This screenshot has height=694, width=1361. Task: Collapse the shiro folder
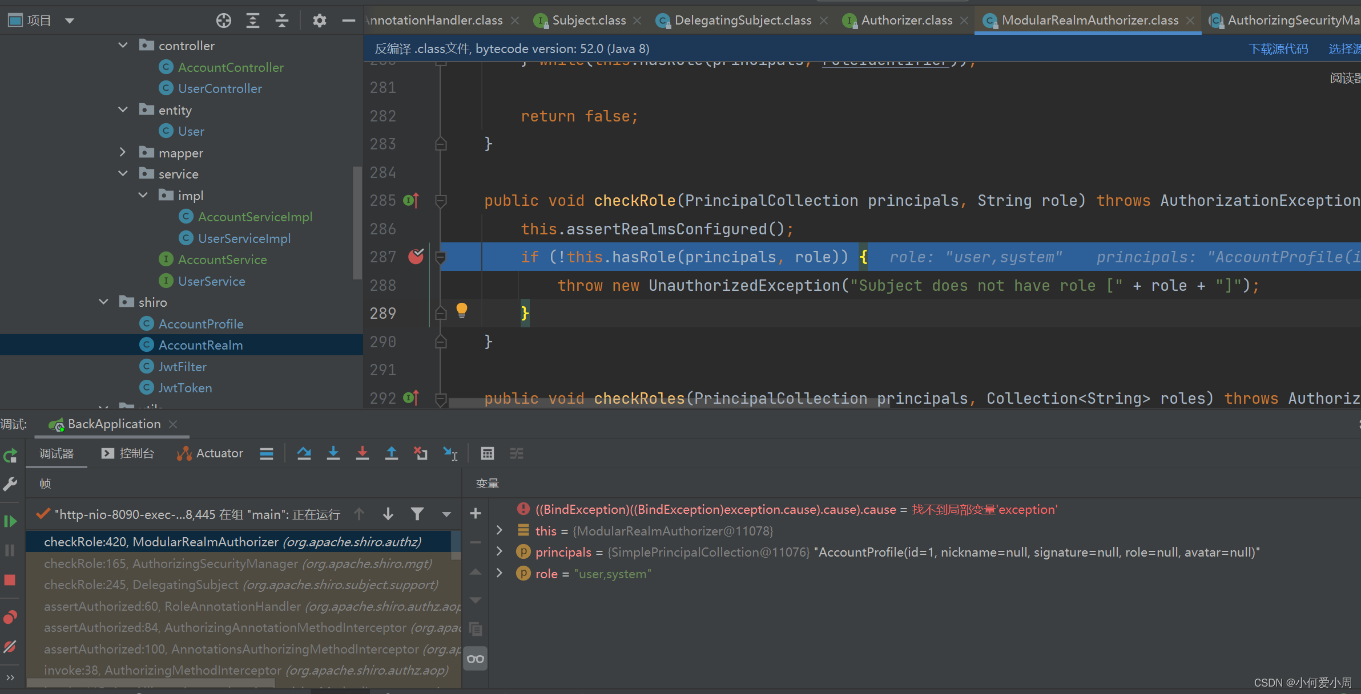(x=104, y=302)
